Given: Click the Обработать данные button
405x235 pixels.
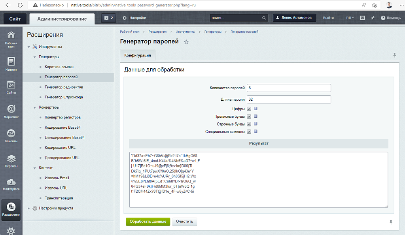Looking at the screenshot, I should click(148, 222).
